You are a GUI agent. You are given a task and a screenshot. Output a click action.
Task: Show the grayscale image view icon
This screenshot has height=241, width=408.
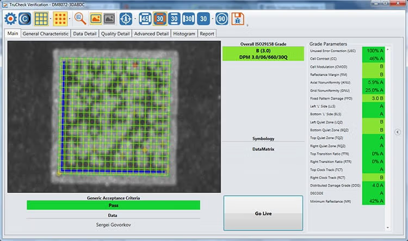click(x=109, y=19)
